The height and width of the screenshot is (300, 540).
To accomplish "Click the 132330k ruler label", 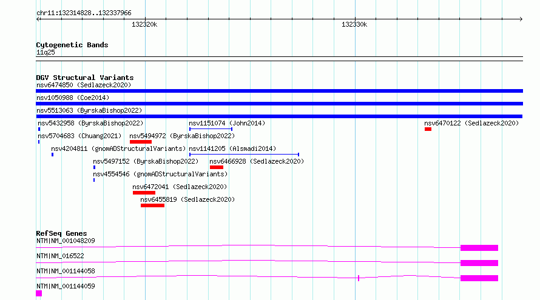I will (x=354, y=24).
